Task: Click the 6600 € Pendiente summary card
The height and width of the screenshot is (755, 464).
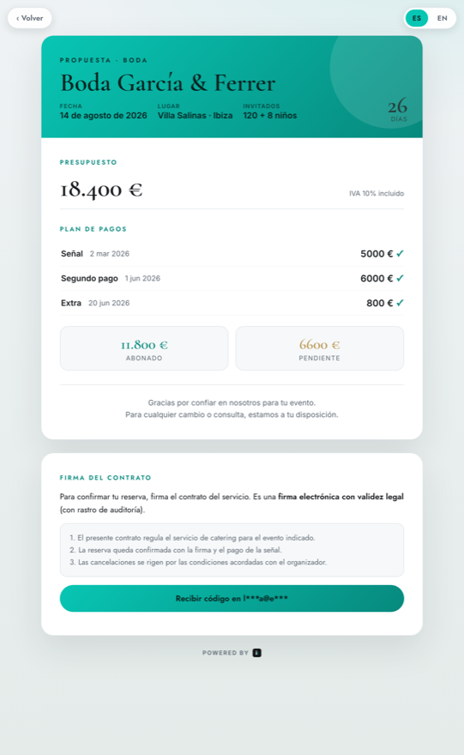Action: 320,348
